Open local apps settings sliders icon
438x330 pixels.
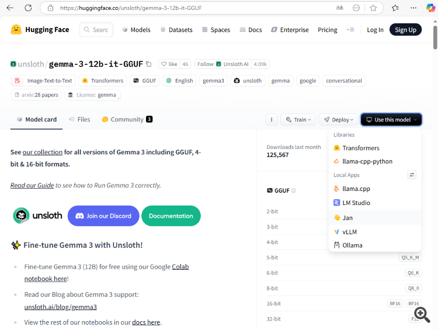point(412,175)
